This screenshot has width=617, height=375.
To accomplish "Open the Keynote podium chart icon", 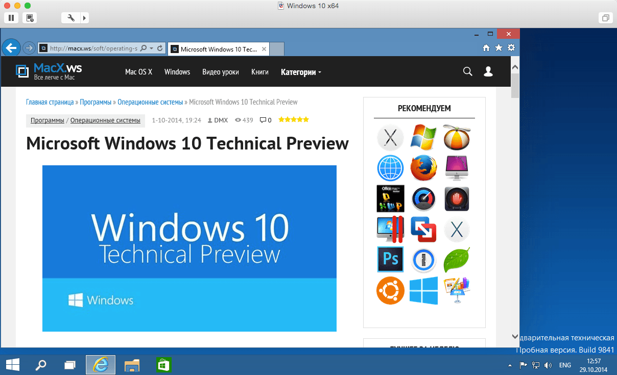I will 457,291.
